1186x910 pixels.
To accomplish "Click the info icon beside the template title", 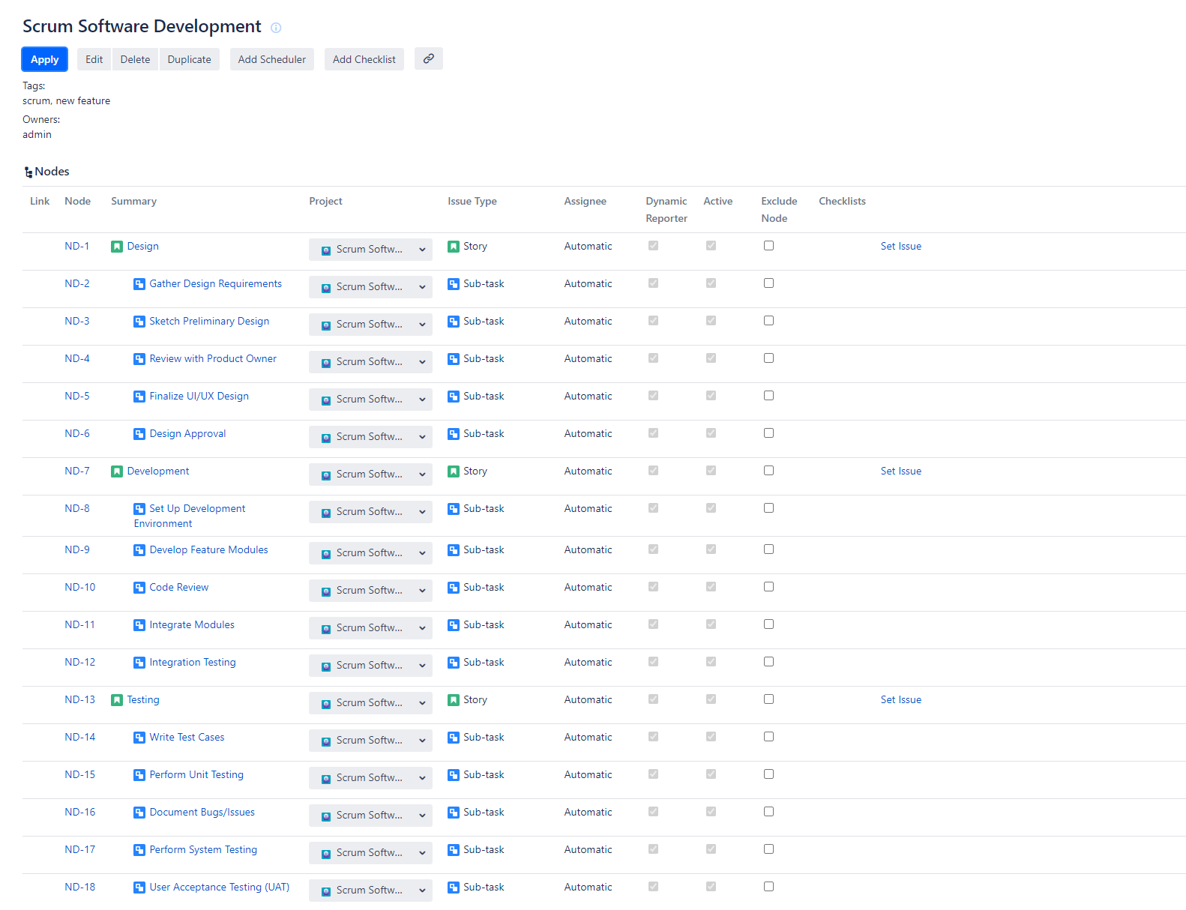I will (x=276, y=28).
